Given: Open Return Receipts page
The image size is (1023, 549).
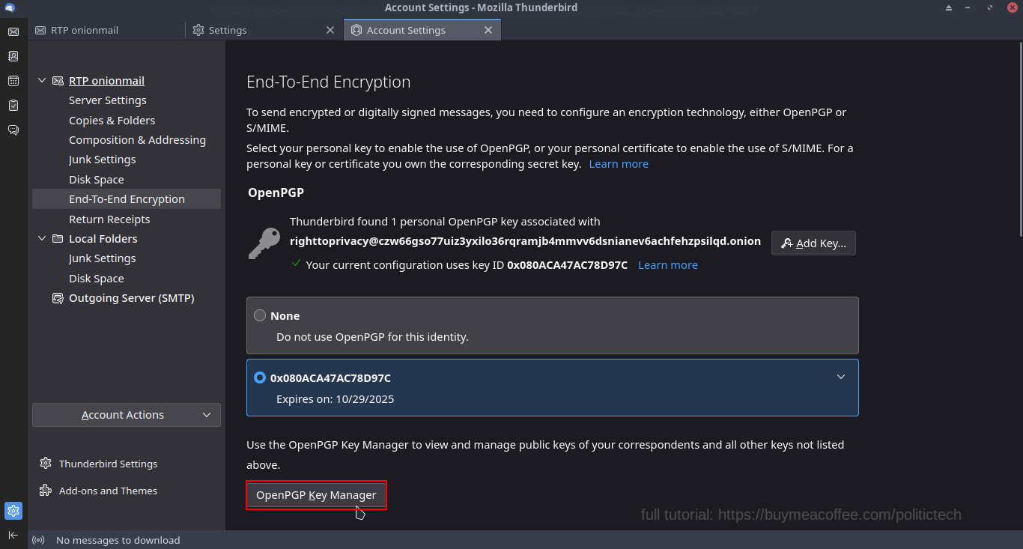Looking at the screenshot, I should (x=109, y=219).
